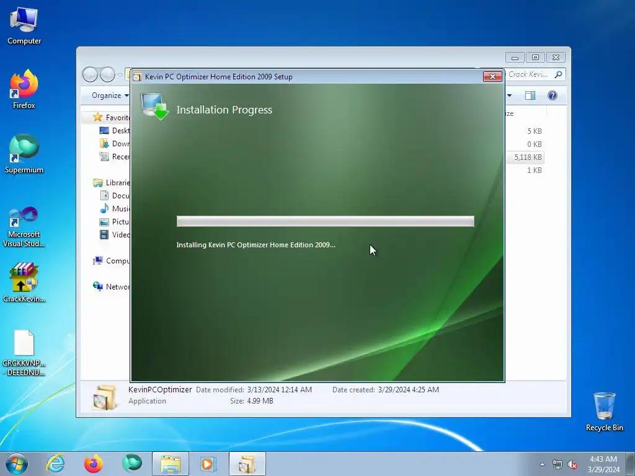Select the CRCKKVNP text file on desktop
Screen dimensions: 635x476
[24, 353]
